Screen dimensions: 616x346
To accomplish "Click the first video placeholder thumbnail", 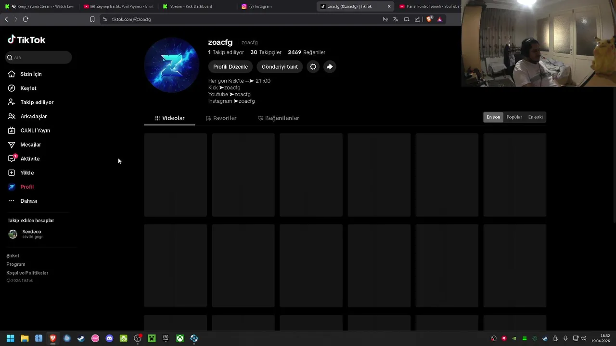I will click(x=176, y=175).
